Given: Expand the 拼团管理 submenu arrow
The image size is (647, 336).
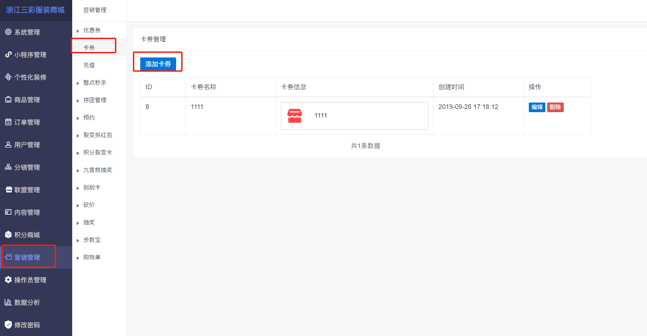Looking at the screenshot, I should tap(78, 101).
